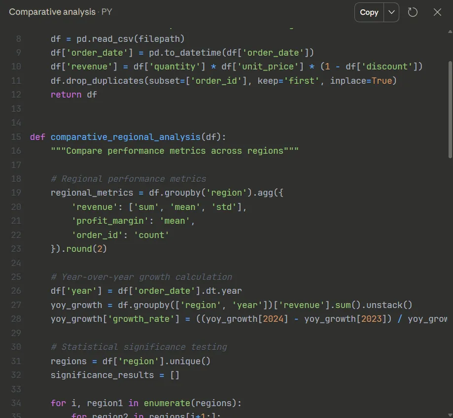Click the vertical scrollbar thumb
Screen dimensions: 453x418
click(450, 110)
